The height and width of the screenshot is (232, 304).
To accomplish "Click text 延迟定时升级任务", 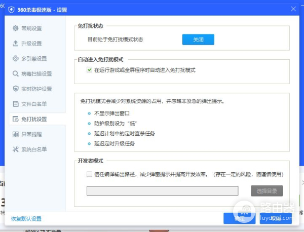I will (115, 143).
